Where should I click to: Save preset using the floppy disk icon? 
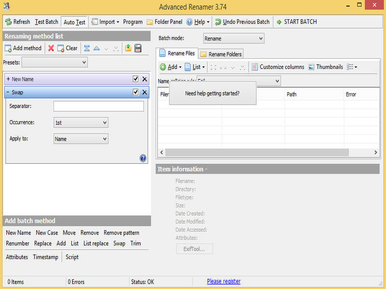tap(138, 48)
